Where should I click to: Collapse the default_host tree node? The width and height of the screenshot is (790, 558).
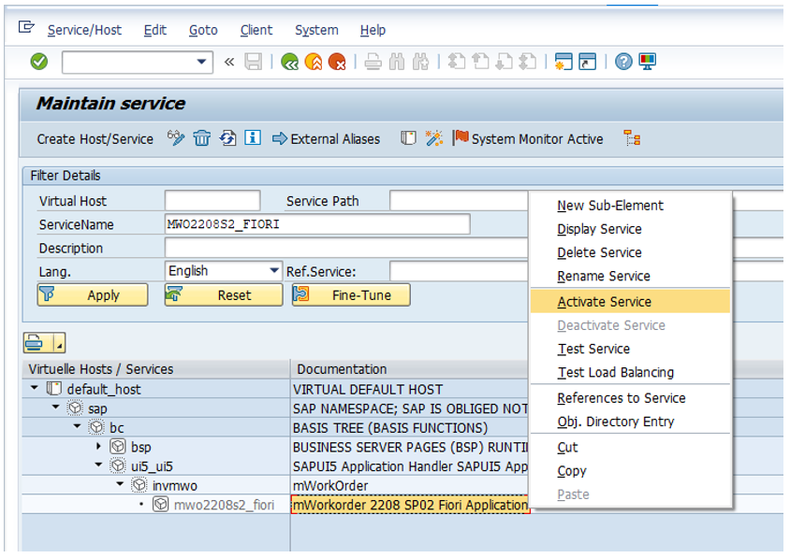[35, 389]
